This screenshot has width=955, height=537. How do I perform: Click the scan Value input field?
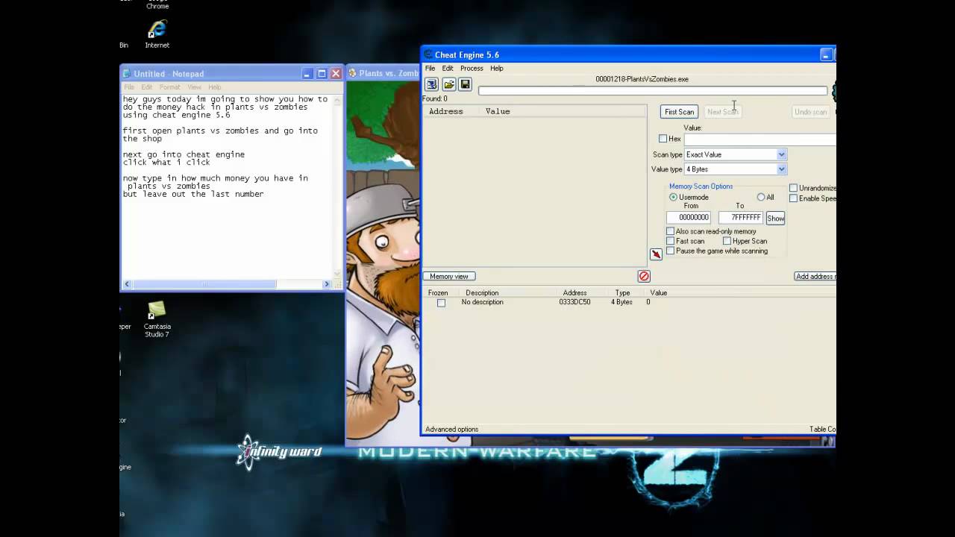[760, 139]
